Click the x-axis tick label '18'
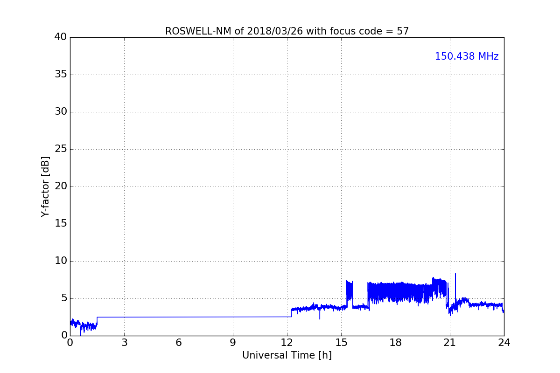560x373 pixels. click(396, 343)
